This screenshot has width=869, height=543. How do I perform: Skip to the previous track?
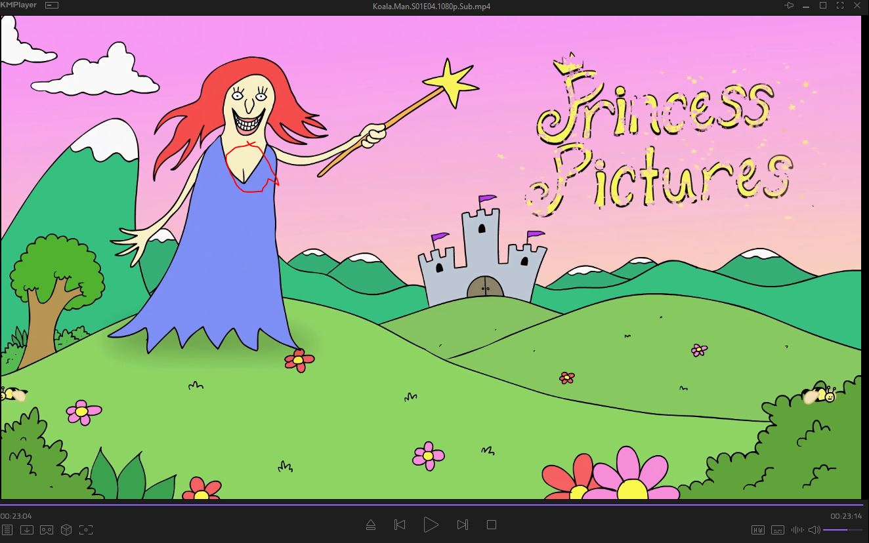tap(400, 525)
